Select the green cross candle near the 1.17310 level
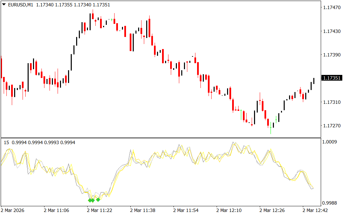345x215 pixels. click(241, 110)
